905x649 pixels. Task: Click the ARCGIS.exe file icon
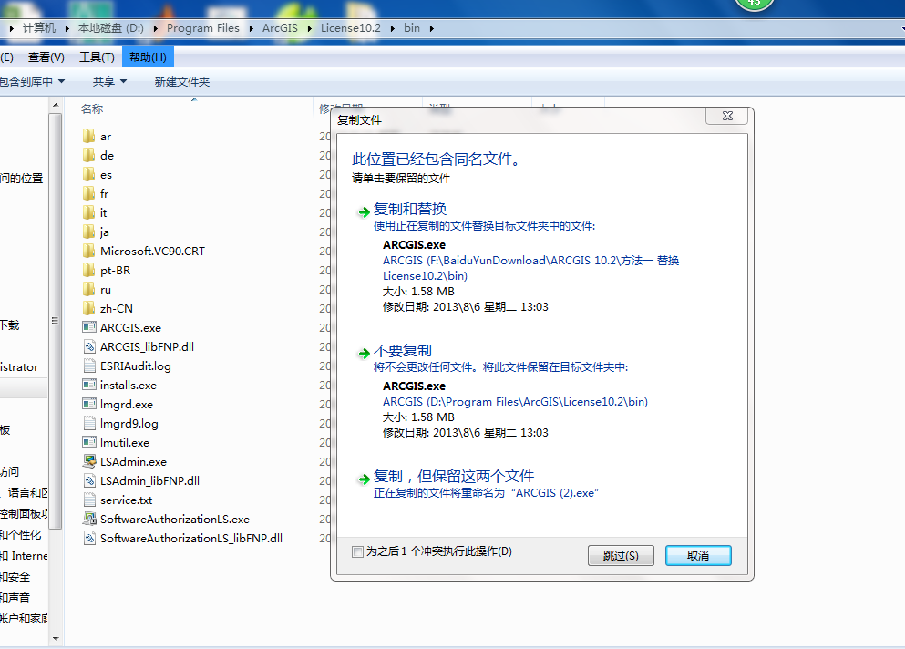[x=88, y=327]
